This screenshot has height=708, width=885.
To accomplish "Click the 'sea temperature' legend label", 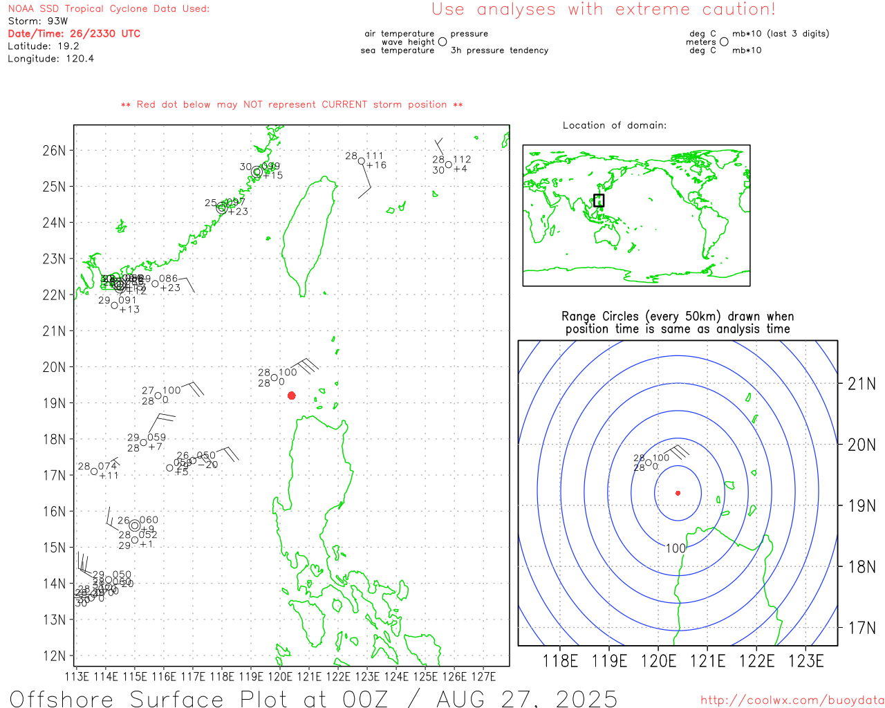I will 398,50.
